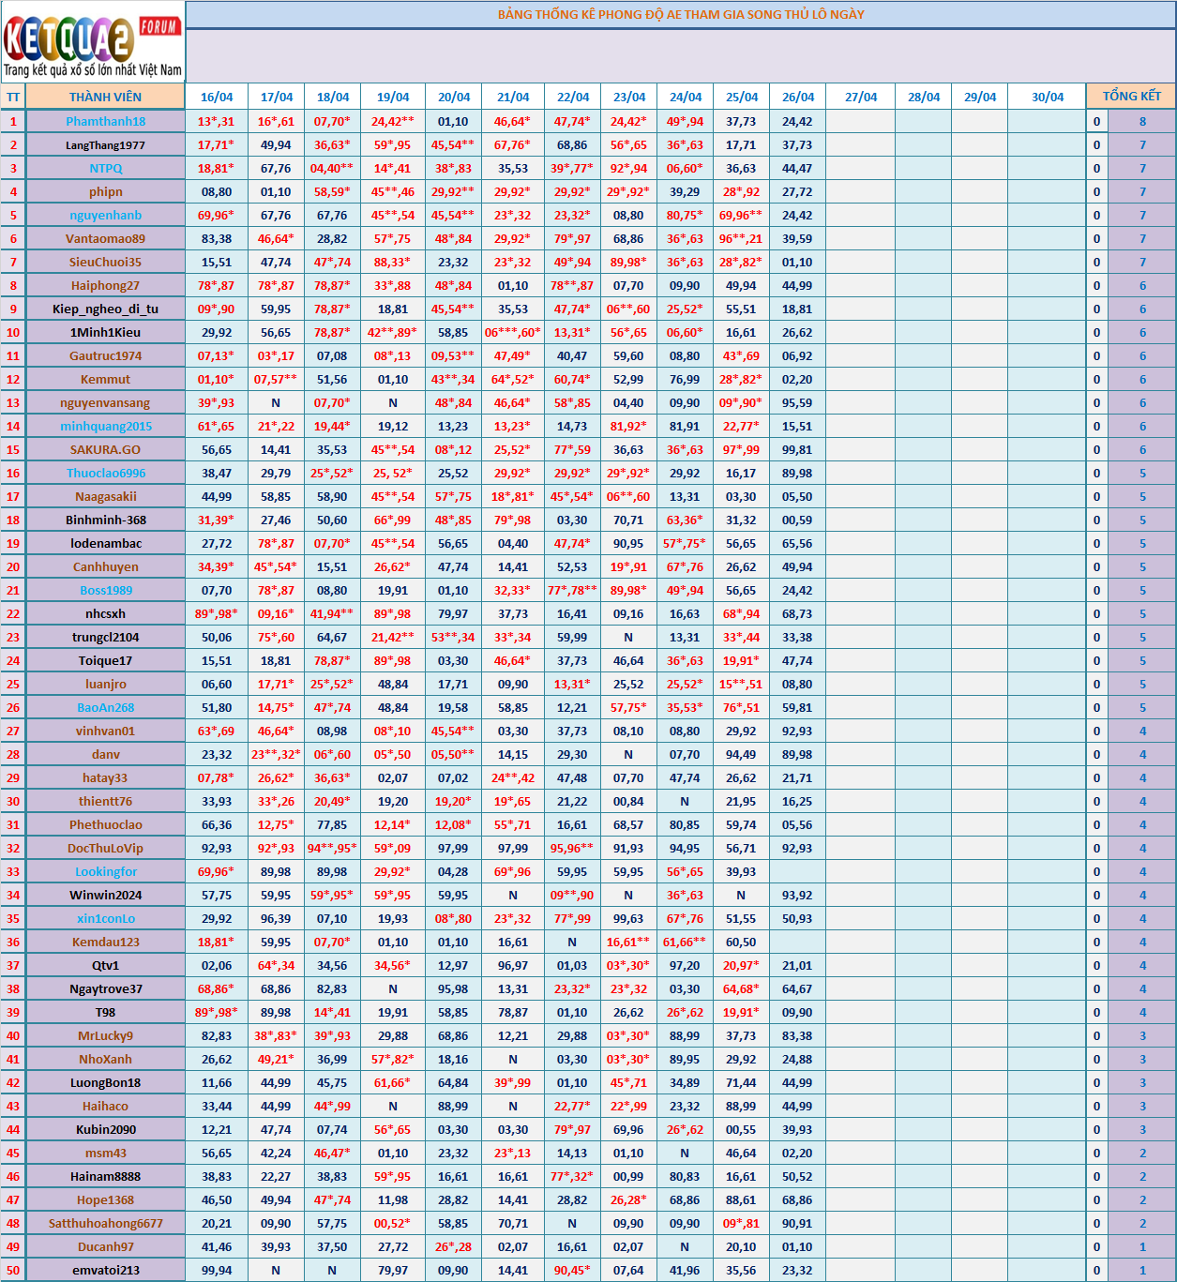Select member danv cell
1177x1282 pixels.
pyautogui.click(x=105, y=754)
